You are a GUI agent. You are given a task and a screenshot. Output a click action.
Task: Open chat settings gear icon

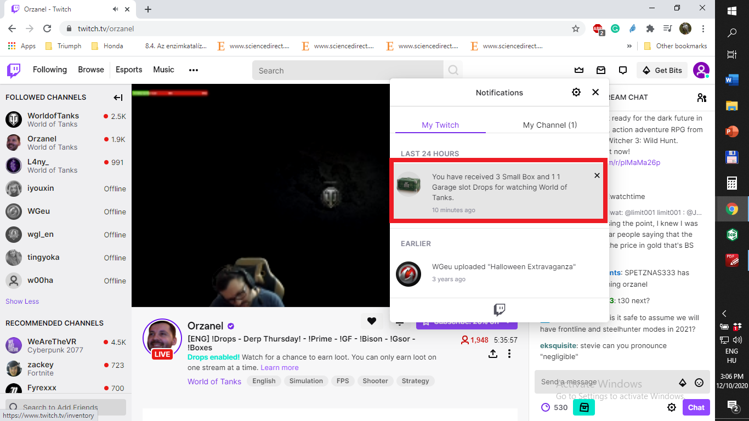[672, 407]
